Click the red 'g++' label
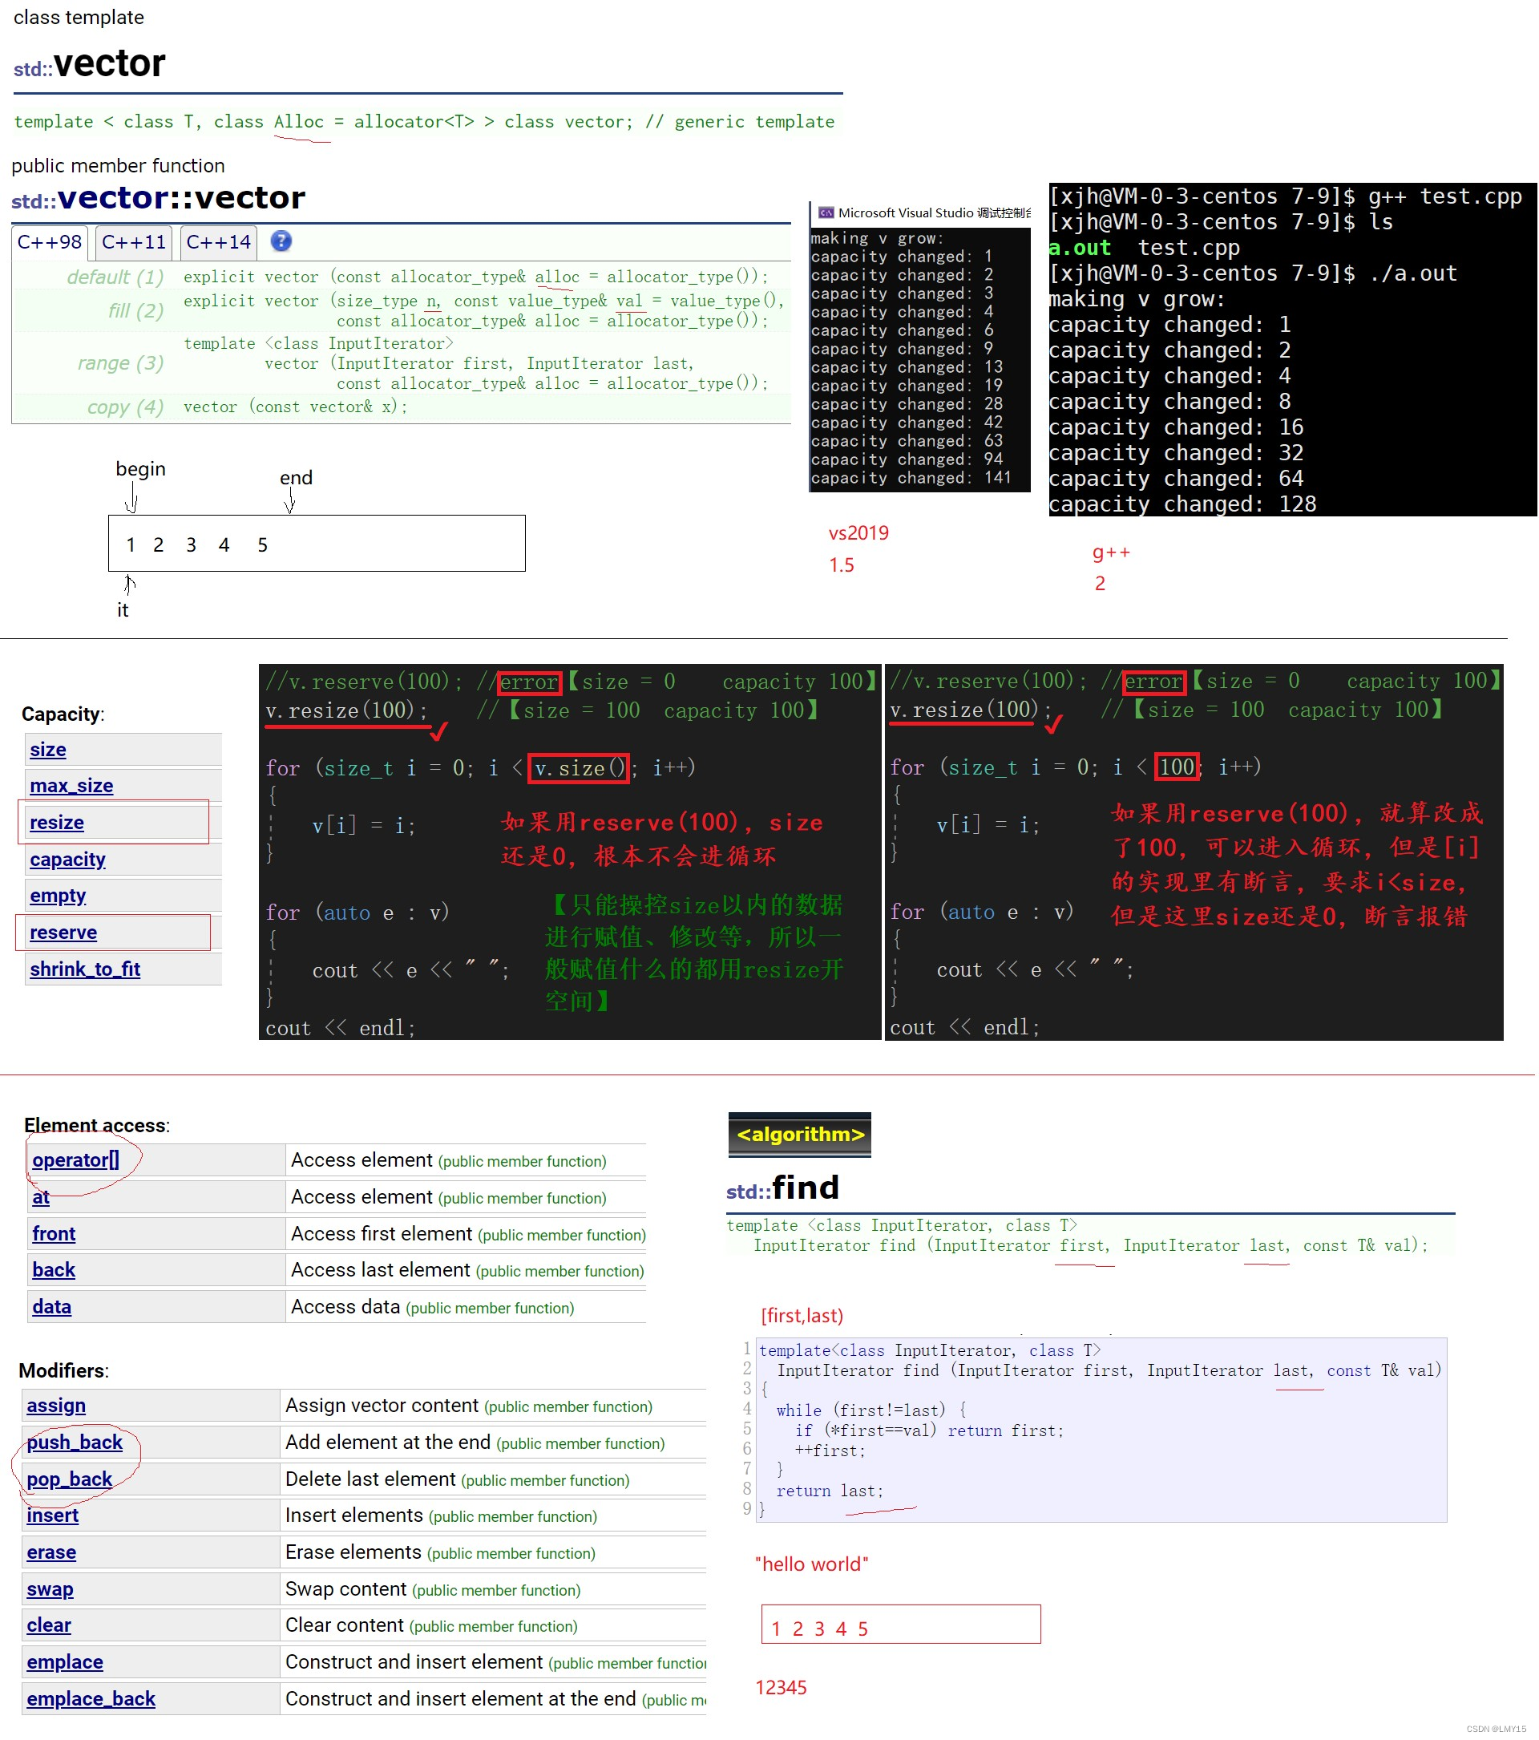This screenshot has height=1740, width=1539. pyautogui.click(x=1111, y=552)
